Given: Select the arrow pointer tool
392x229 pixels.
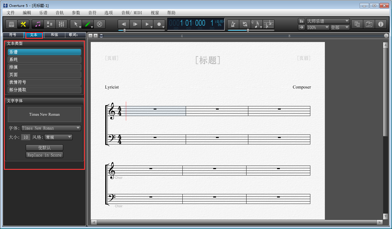Looking at the screenshot, I should point(75,24).
